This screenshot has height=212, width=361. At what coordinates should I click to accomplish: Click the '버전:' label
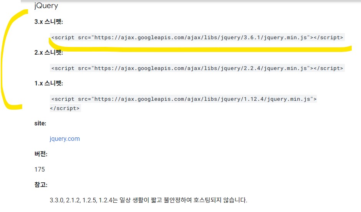[41, 154]
